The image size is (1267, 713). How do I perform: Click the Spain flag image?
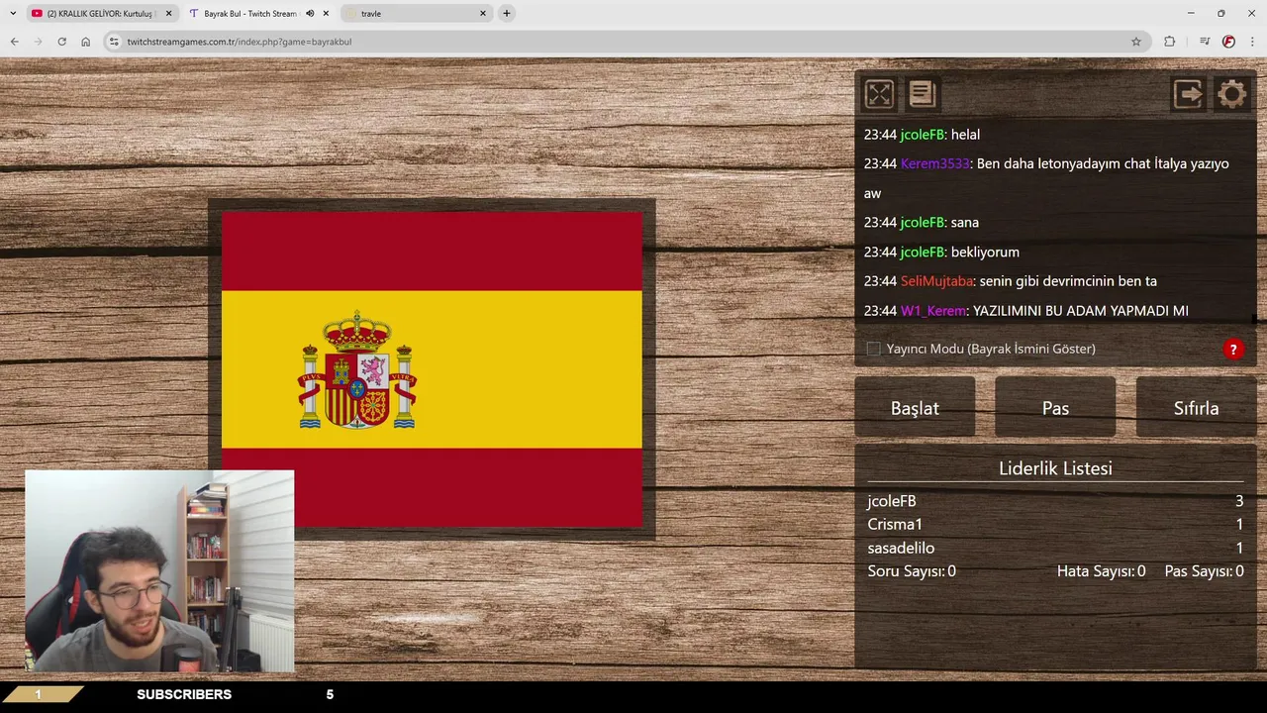tap(432, 369)
